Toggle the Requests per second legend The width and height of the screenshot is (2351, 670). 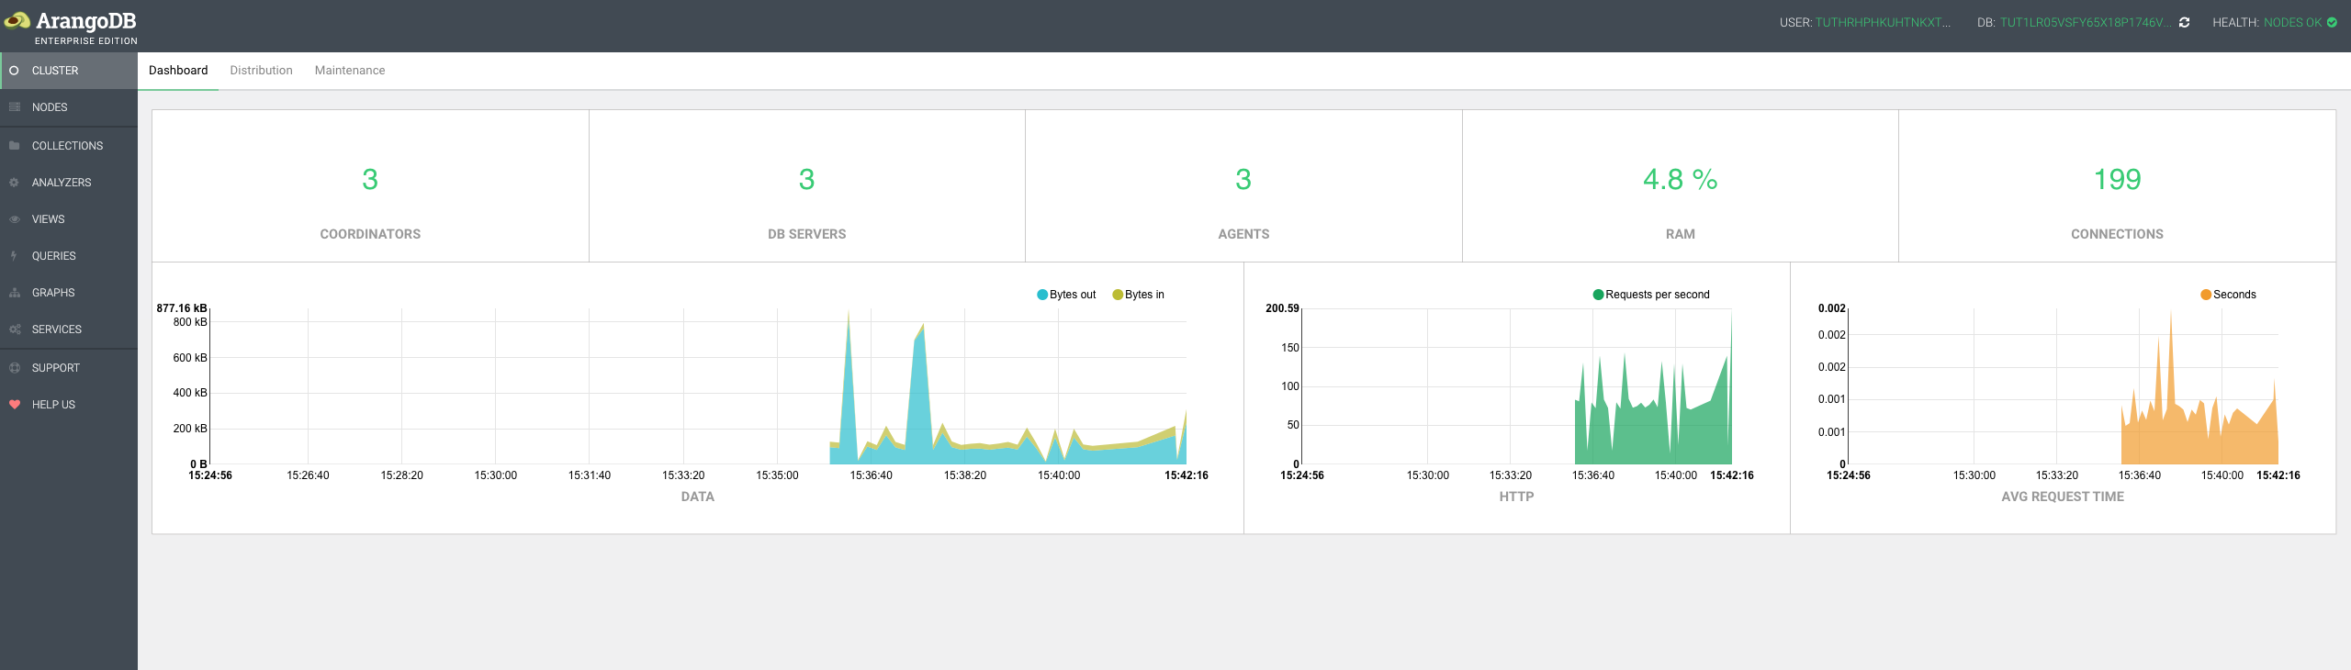tap(1650, 295)
